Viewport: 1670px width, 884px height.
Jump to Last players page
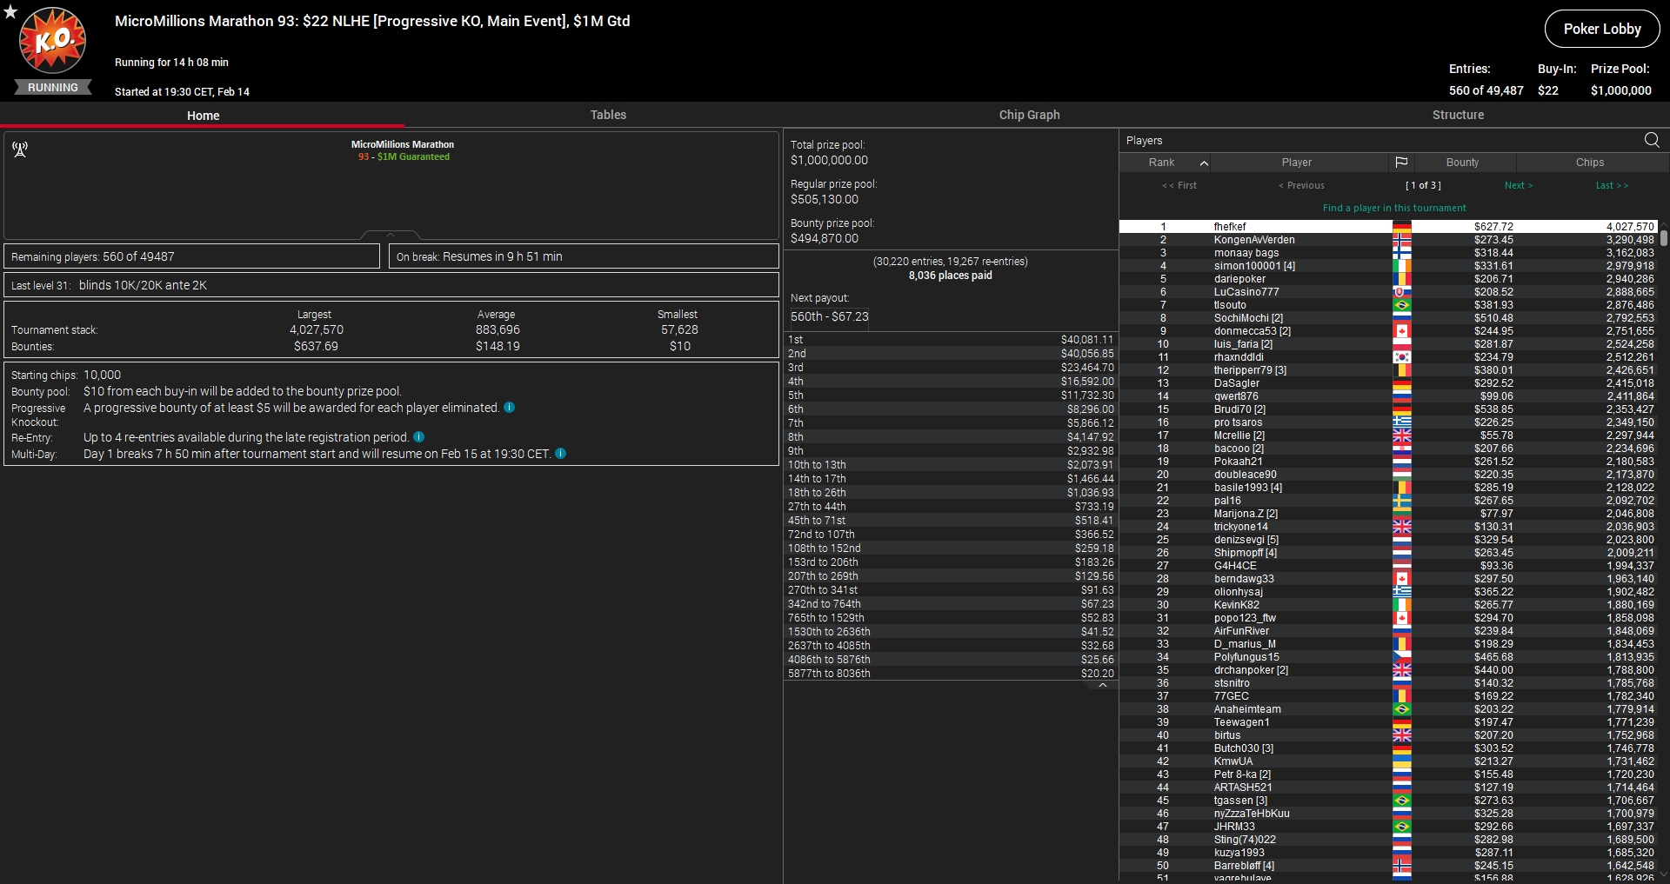coord(1611,185)
